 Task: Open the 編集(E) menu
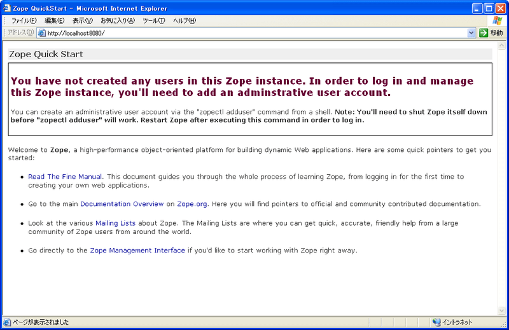tap(55, 21)
